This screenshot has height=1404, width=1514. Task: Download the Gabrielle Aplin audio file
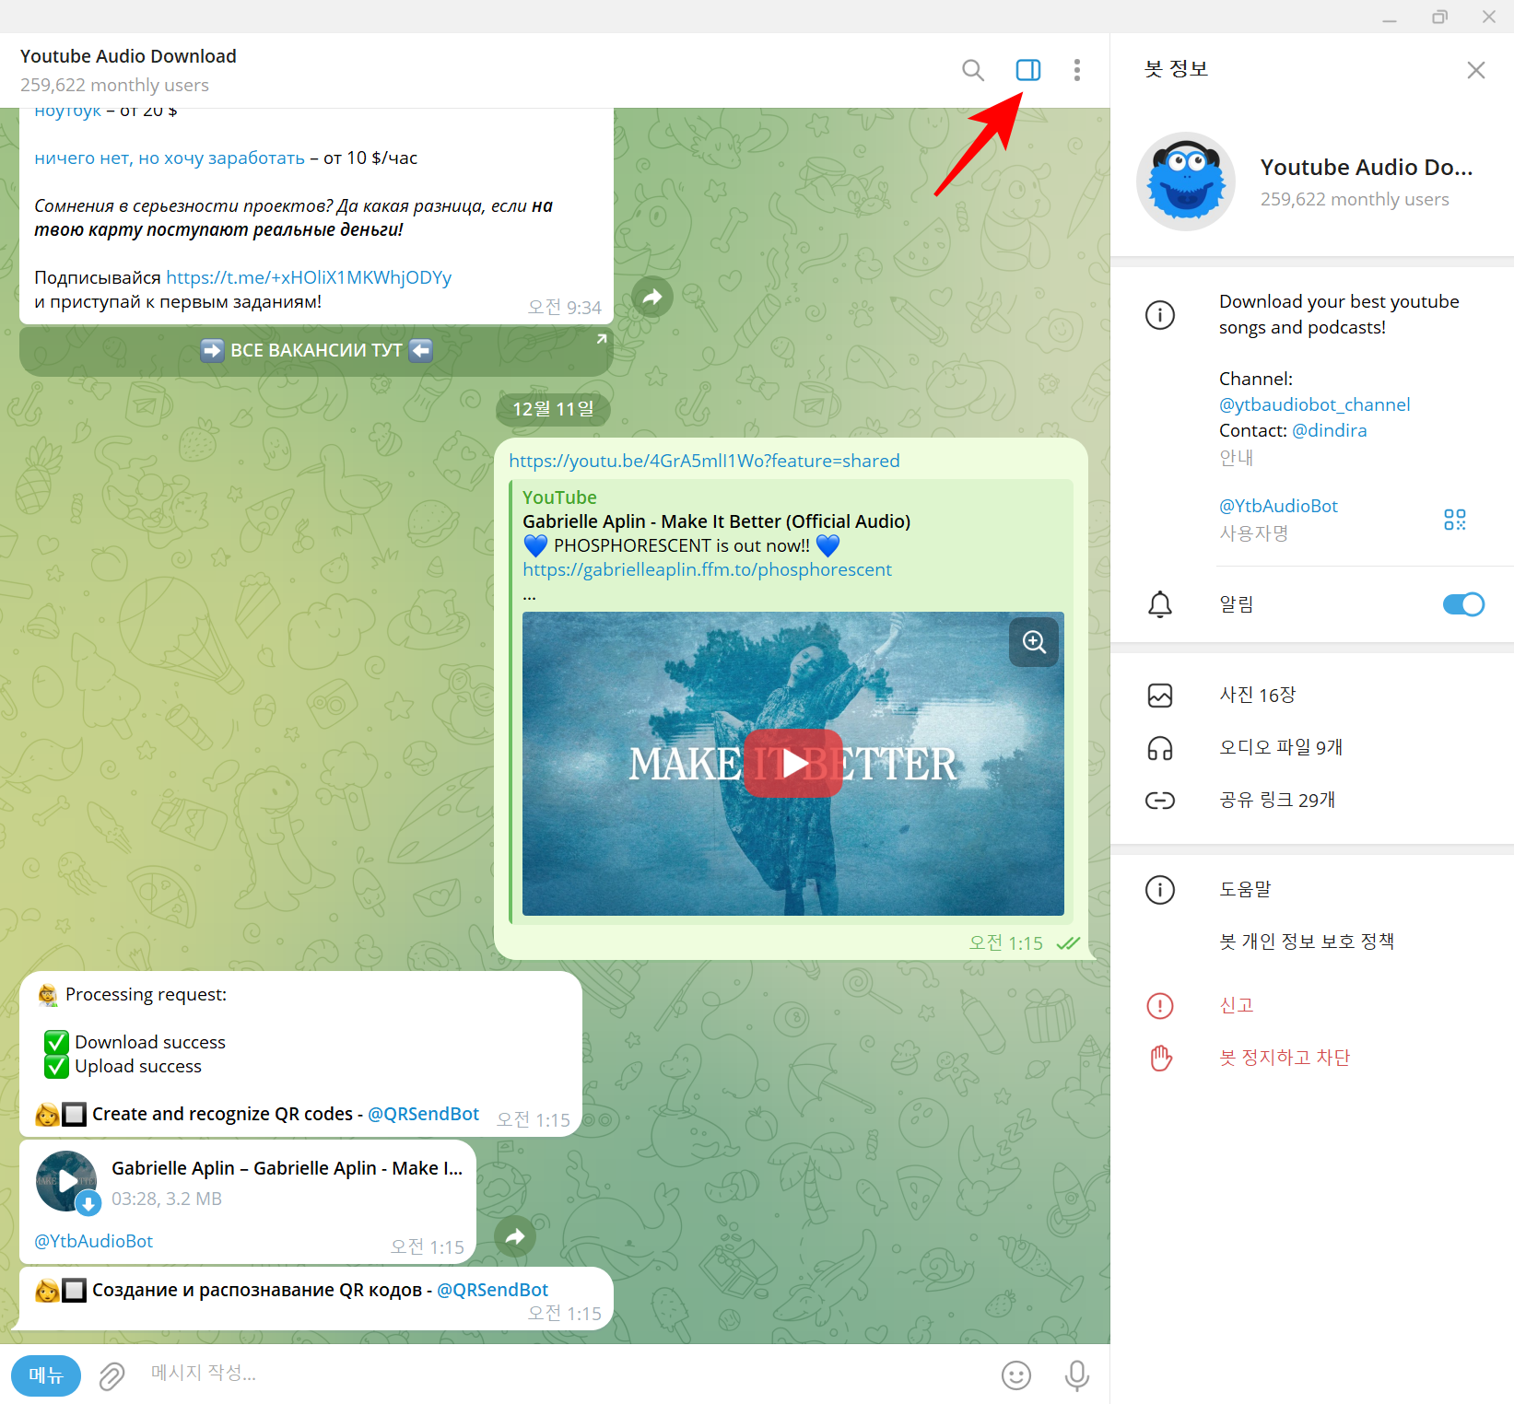(x=88, y=1202)
